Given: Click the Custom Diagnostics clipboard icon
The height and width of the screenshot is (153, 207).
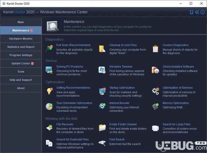Looking at the screenshot, I should click(155, 49).
